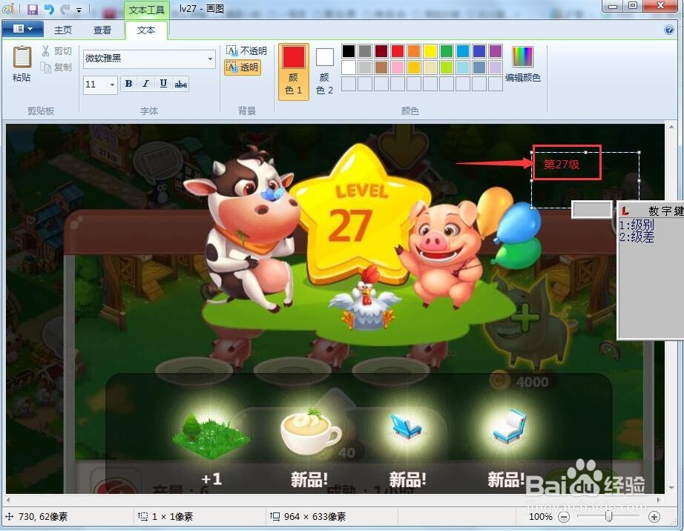Viewport: 684px width, 531px height.
Task: Click the vertical scrollbar down arrow
Action: 671,489
